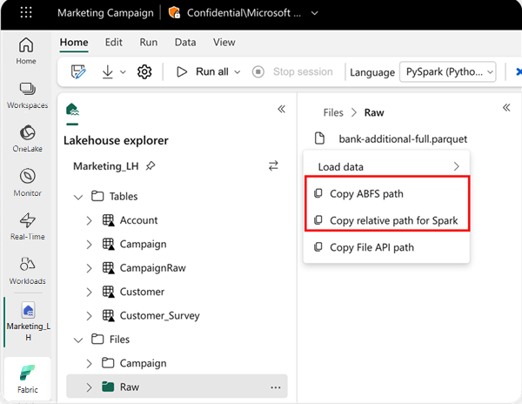Collapse the Lakehouse explorer panel
The width and height of the screenshot is (522, 404).
[281, 109]
